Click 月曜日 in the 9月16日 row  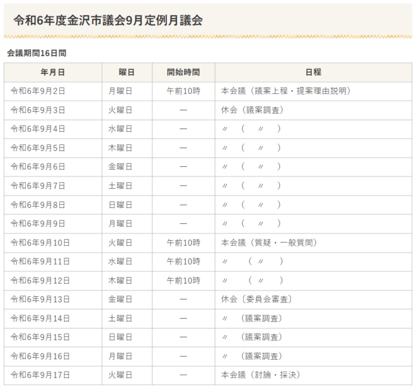127,357
